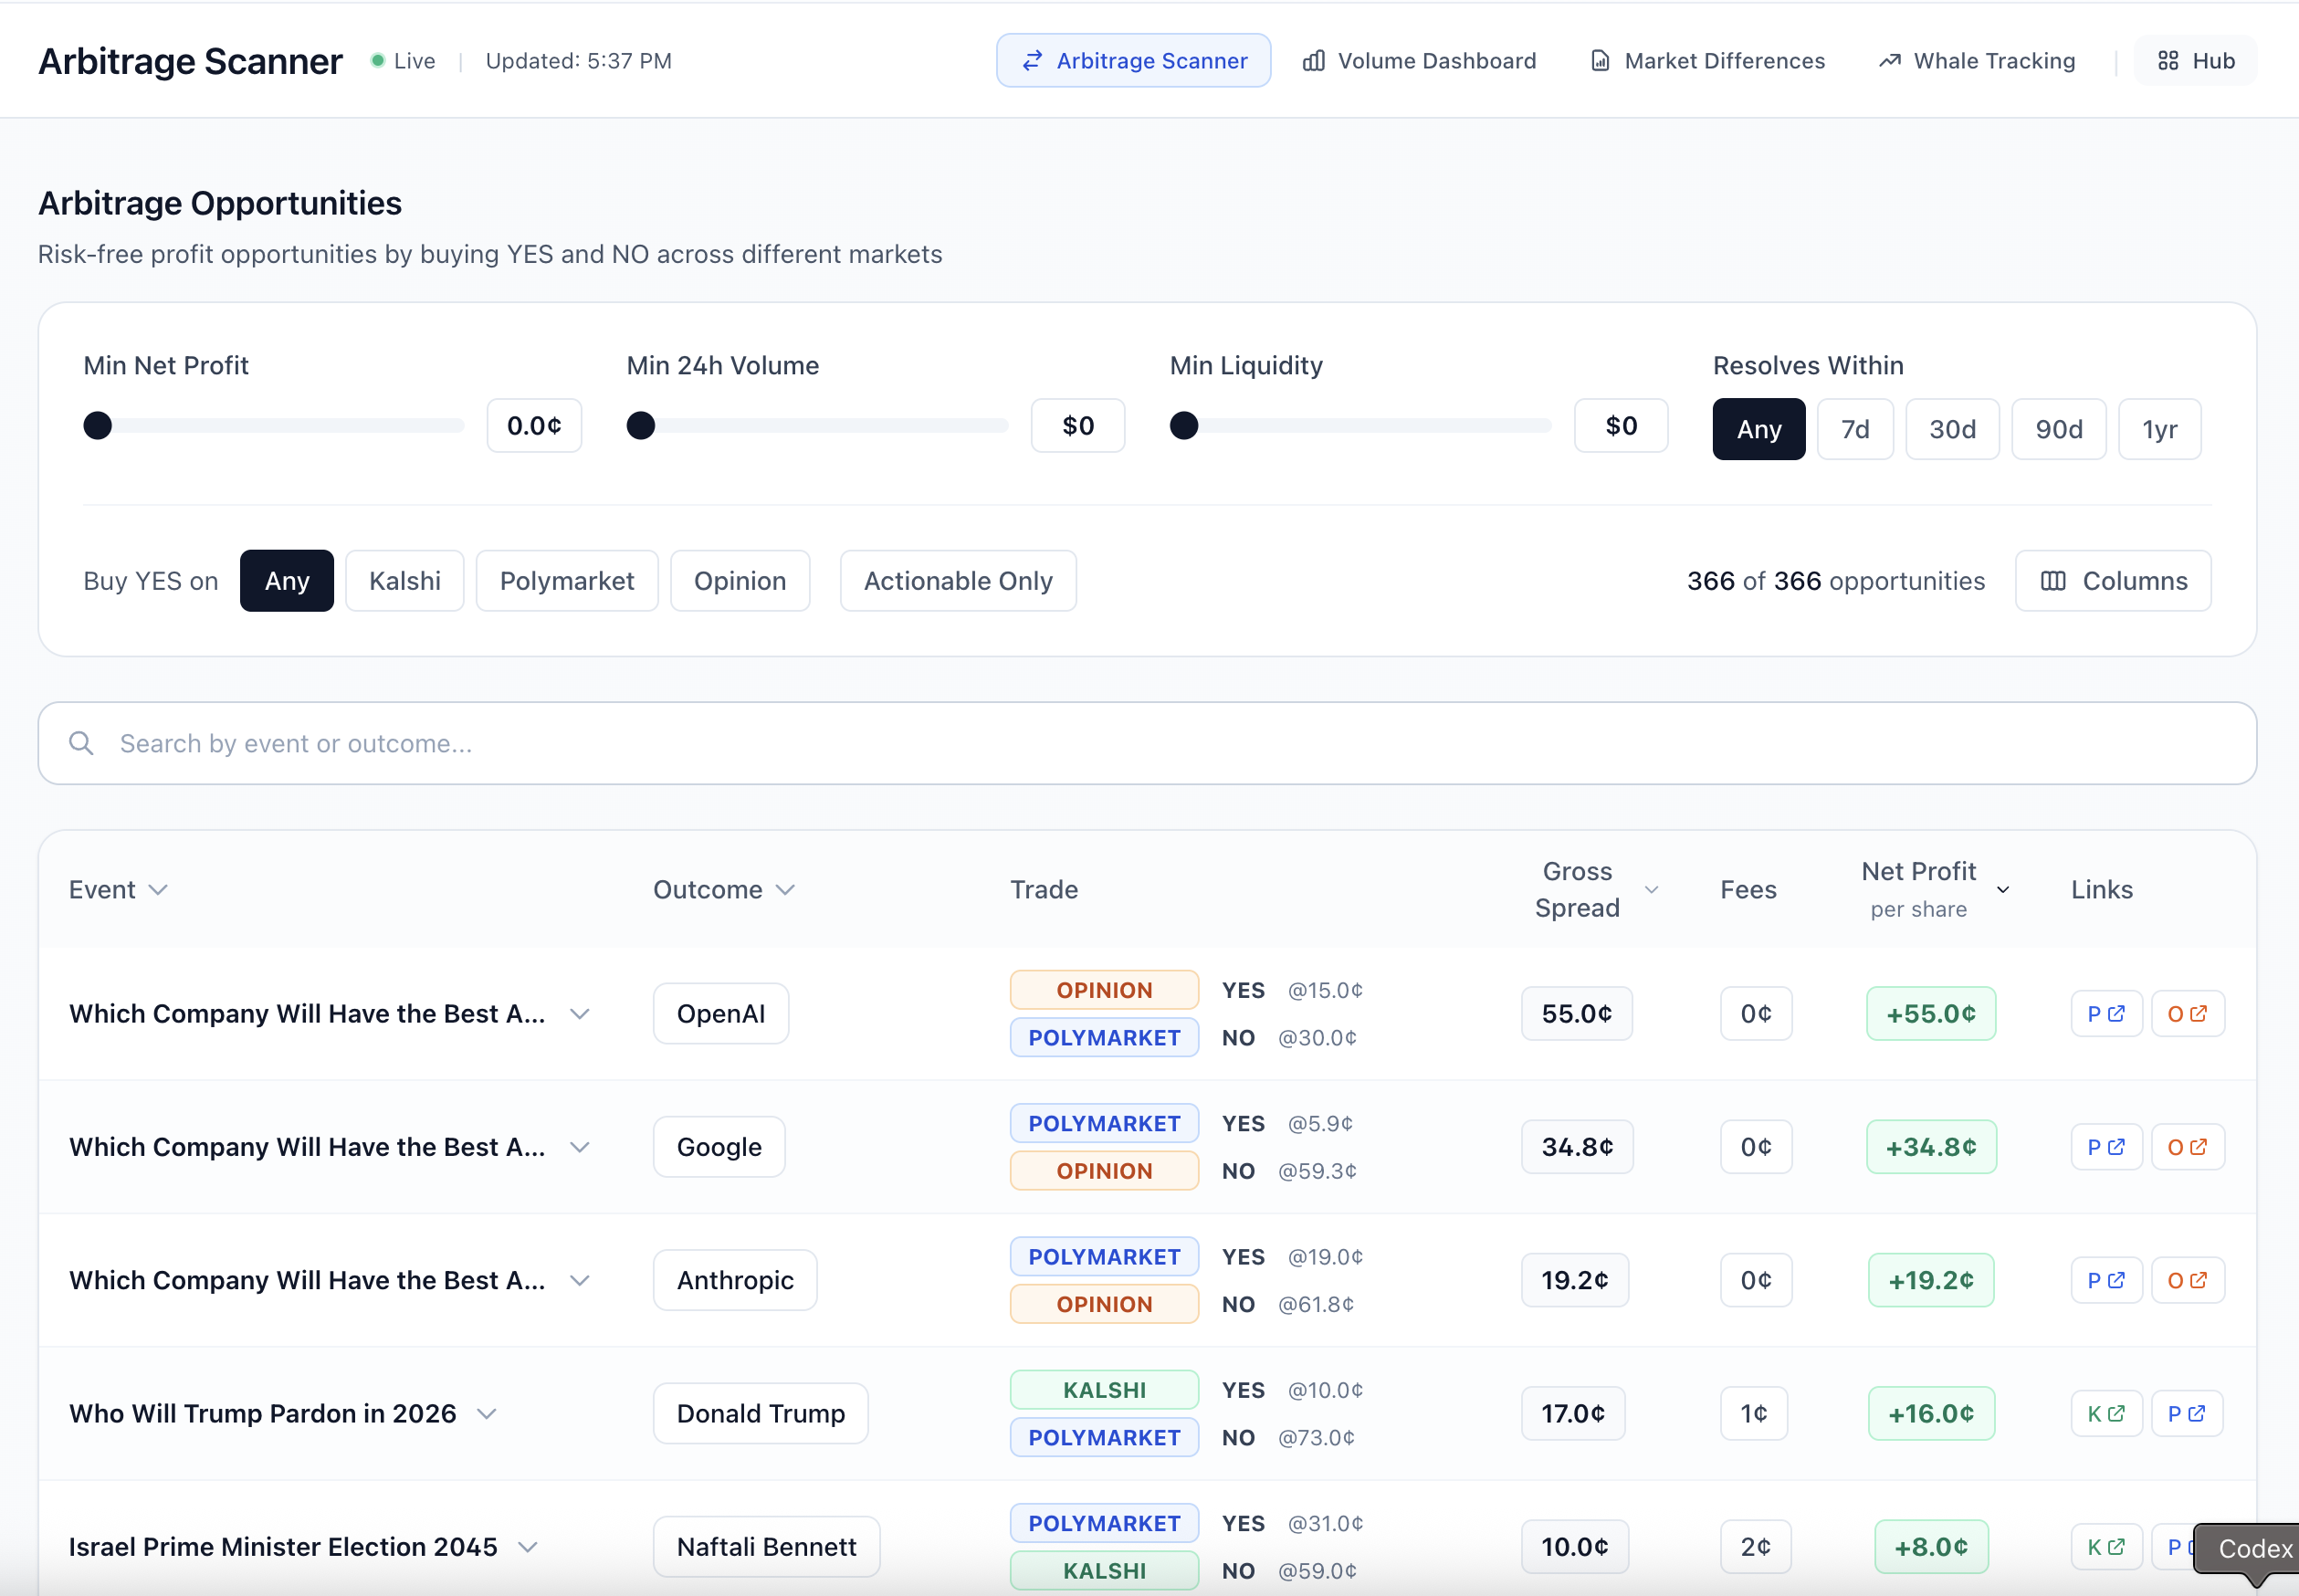This screenshot has width=2299, height=1596.
Task: Open the Event column sort dropdown
Action: (159, 888)
